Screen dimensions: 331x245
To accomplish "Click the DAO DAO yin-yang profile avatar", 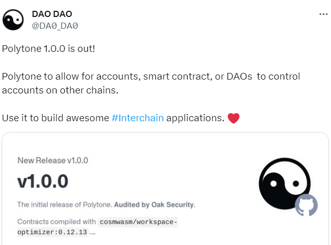I will [13, 20].
